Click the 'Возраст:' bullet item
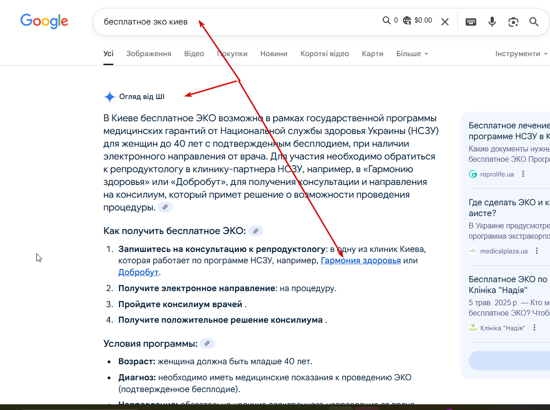 [x=215, y=361]
